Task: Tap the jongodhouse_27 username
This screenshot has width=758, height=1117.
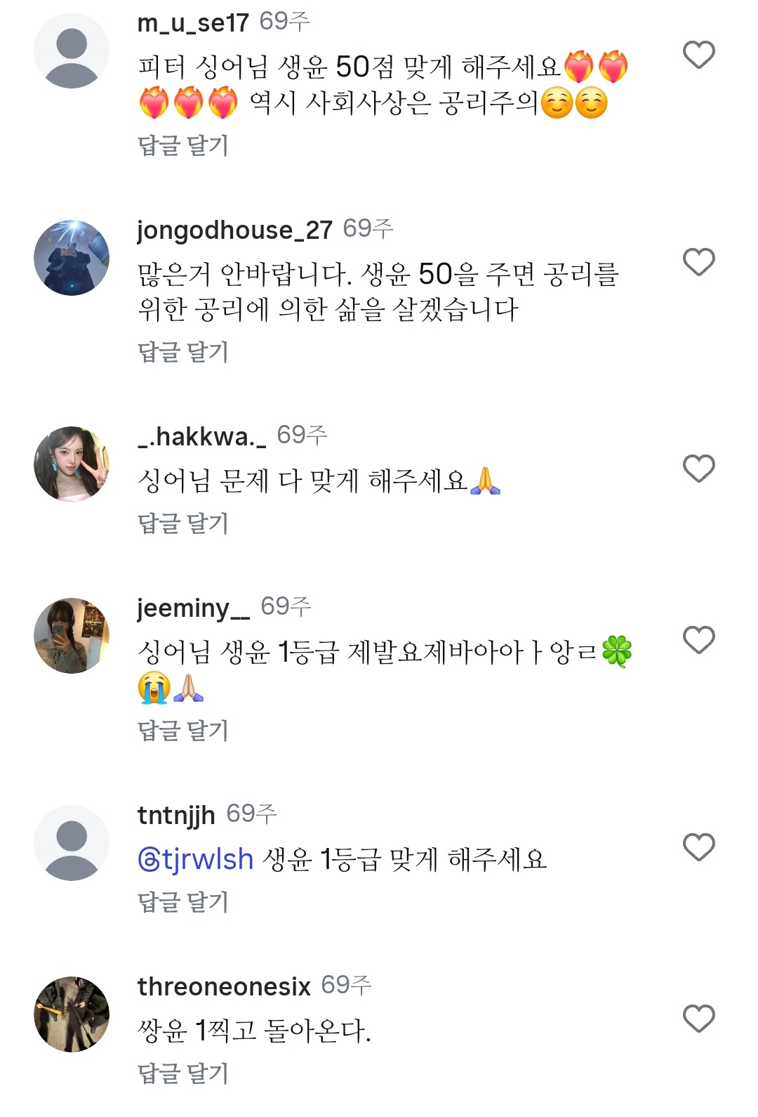Action: pyautogui.click(x=234, y=230)
